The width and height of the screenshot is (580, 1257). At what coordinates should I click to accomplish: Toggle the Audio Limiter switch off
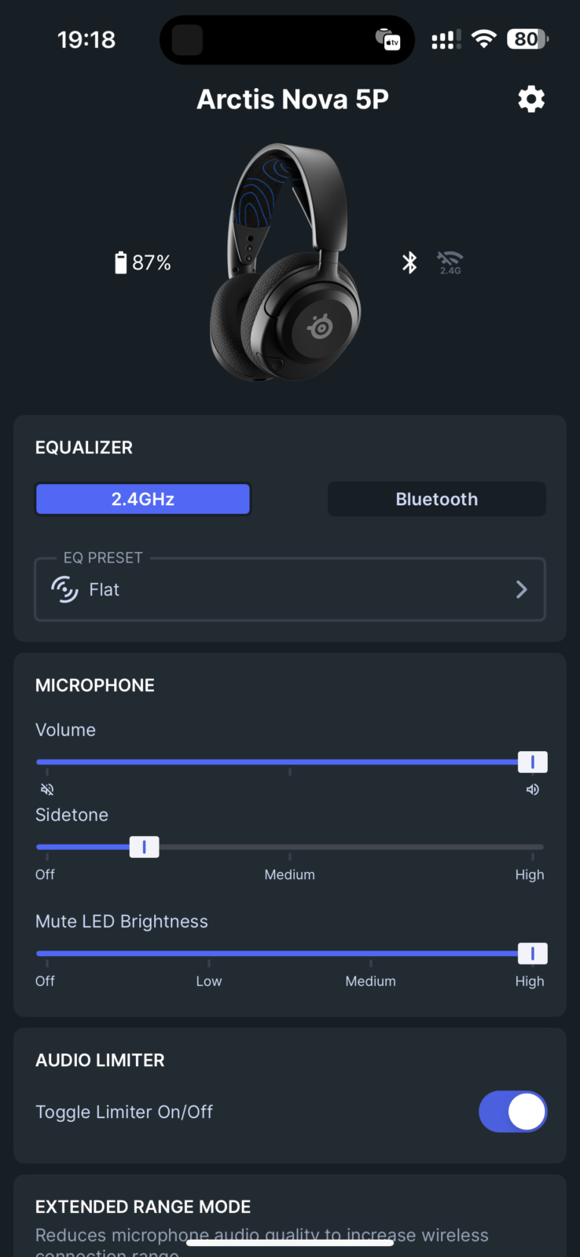click(x=512, y=1111)
